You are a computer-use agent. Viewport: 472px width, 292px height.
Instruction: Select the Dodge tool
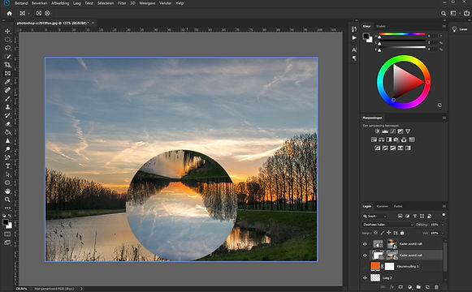[x=7, y=149]
